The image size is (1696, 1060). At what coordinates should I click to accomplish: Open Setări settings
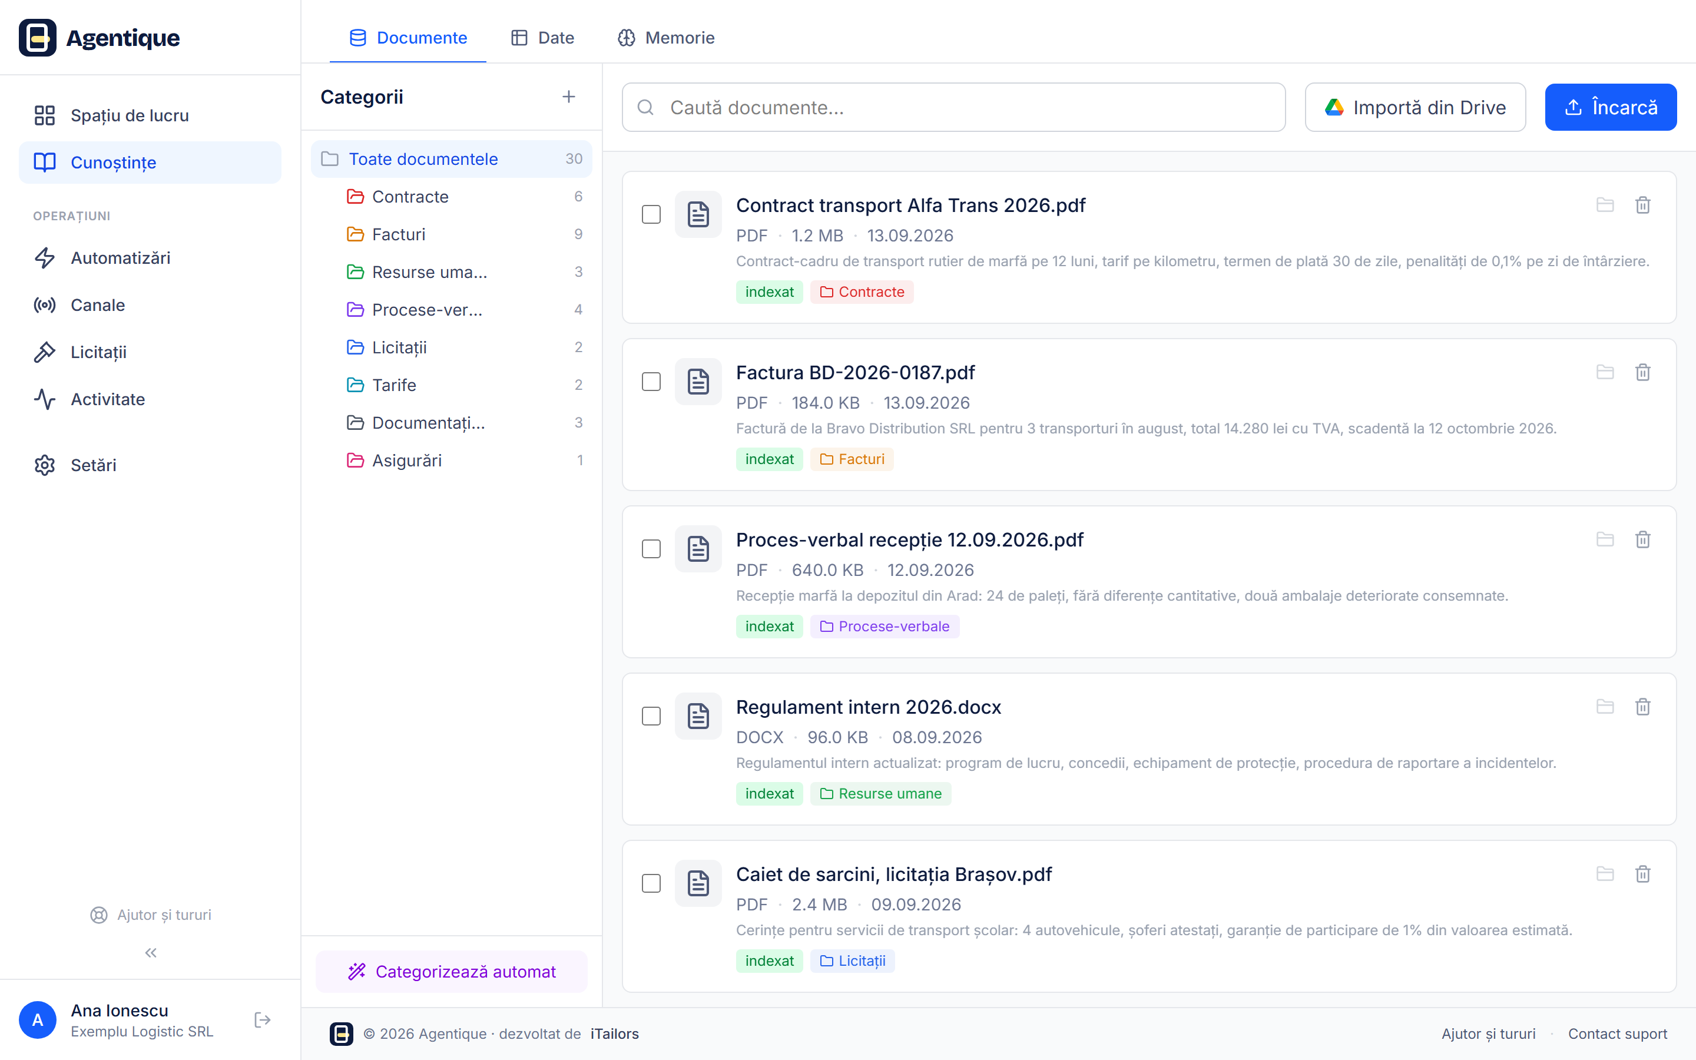pos(150,465)
